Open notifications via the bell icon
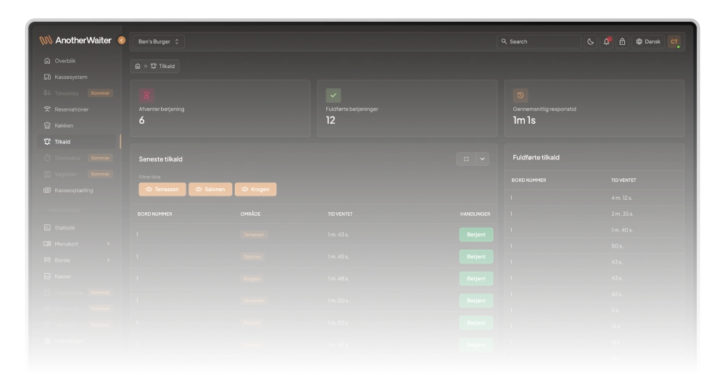 607,41
